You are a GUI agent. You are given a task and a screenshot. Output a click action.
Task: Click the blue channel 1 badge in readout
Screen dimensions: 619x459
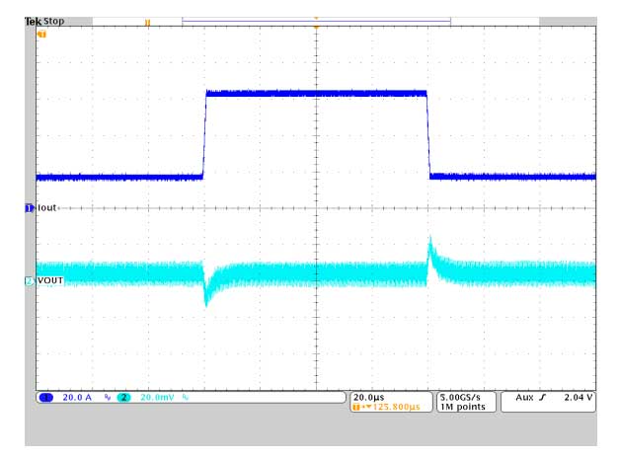46,398
